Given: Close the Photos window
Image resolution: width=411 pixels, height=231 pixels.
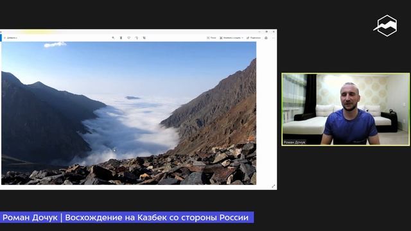Looking at the screenshot, I should pos(274,31).
